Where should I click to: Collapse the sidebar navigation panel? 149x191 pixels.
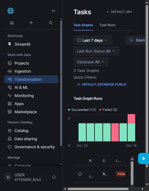point(54,11)
